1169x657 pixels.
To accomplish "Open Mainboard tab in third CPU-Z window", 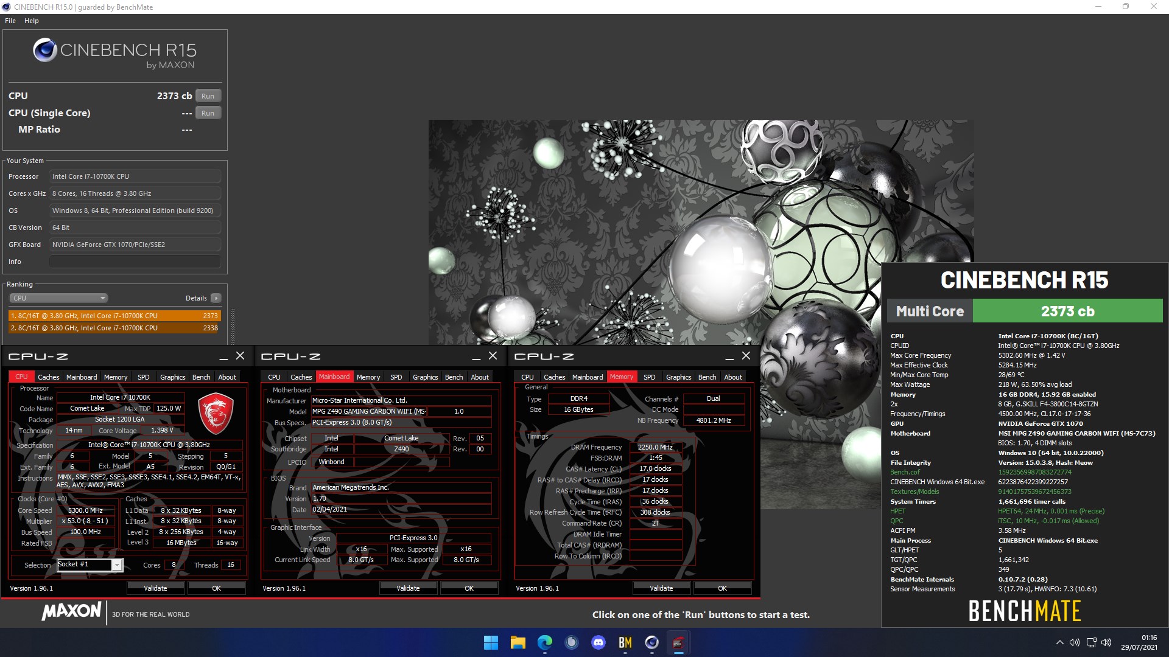I will coord(588,377).
